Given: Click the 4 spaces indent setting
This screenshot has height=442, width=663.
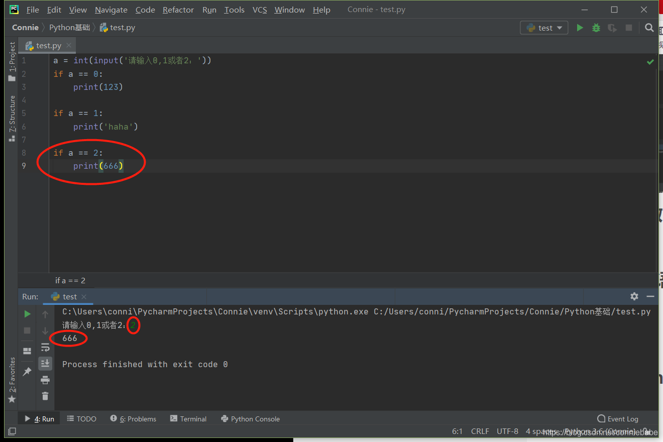Looking at the screenshot, I should tap(541, 431).
